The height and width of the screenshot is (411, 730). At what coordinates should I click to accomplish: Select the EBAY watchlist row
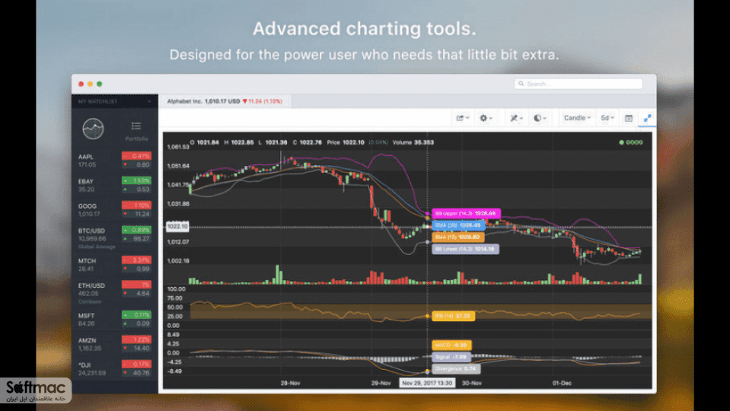coord(114,185)
